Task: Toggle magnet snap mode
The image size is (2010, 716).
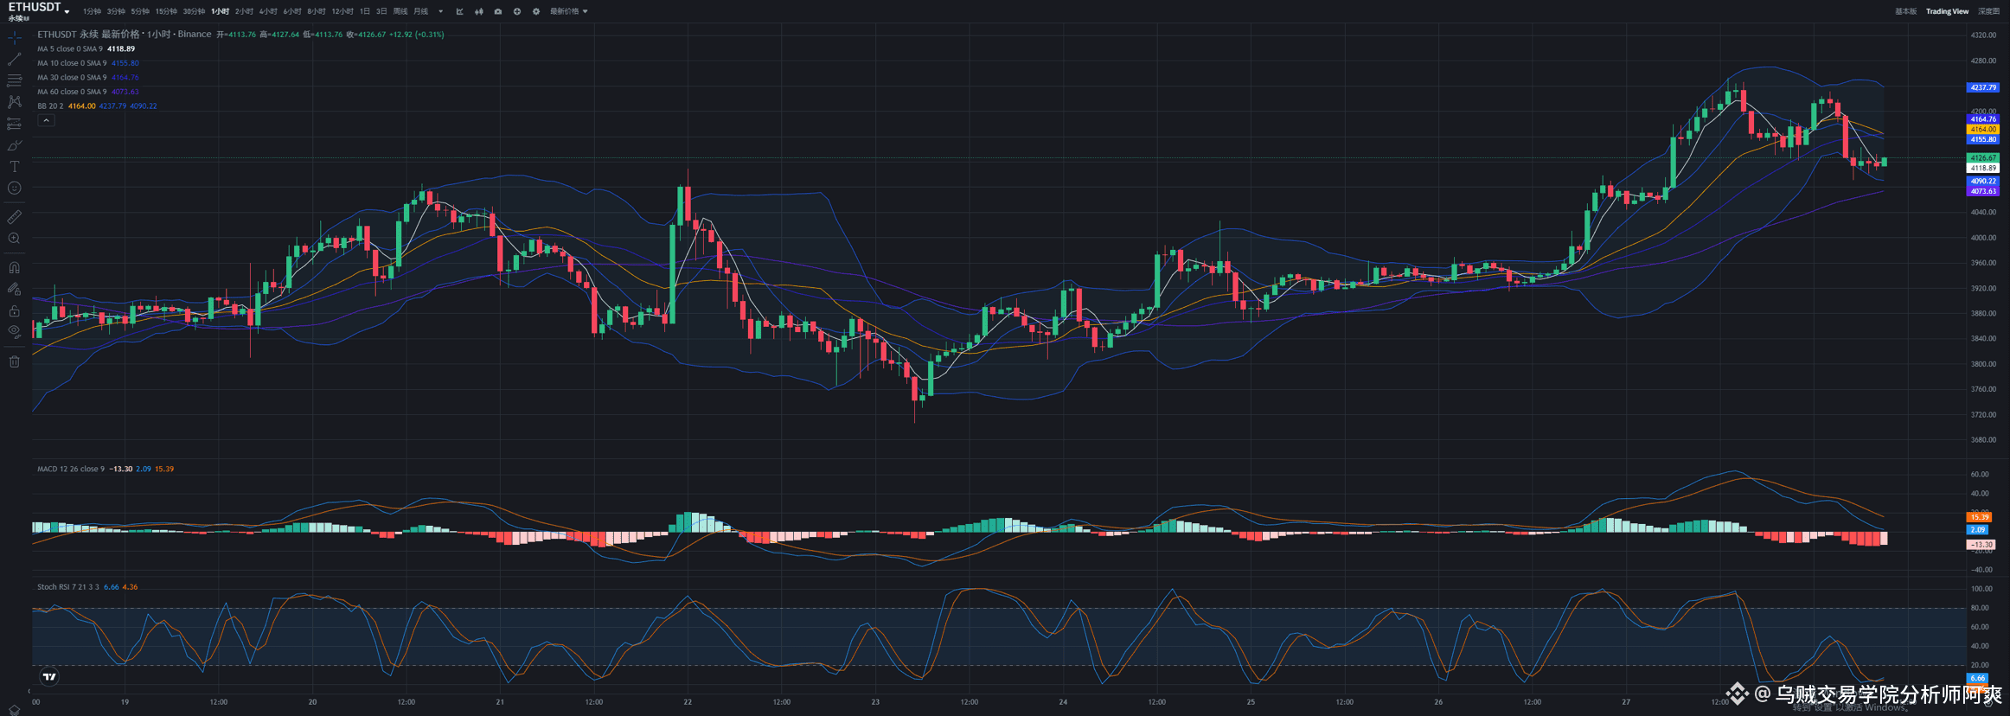Action: (x=15, y=268)
